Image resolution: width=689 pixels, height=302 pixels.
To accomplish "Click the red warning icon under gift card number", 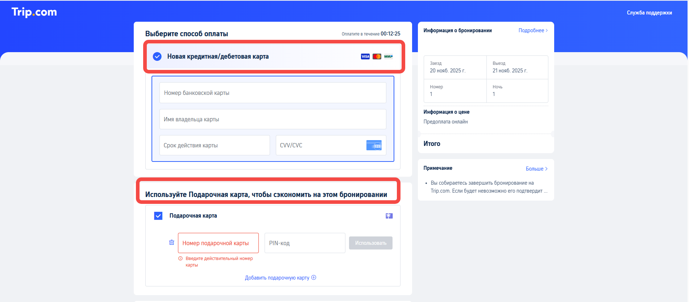I will pos(180,259).
